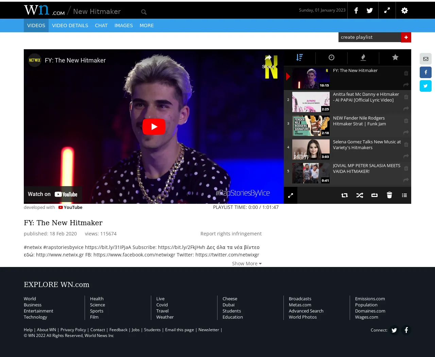Viewport: 435px width, 357px height.
Task: Play the video with the red play button
Action: [x=154, y=127]
